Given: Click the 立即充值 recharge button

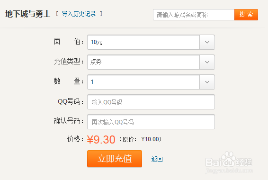Looking at the screenshot, I should click(115, 159).
